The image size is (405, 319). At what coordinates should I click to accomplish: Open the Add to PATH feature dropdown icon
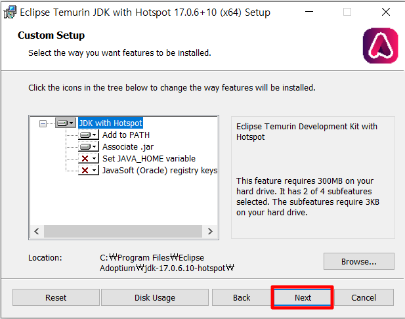coord(89,135)
